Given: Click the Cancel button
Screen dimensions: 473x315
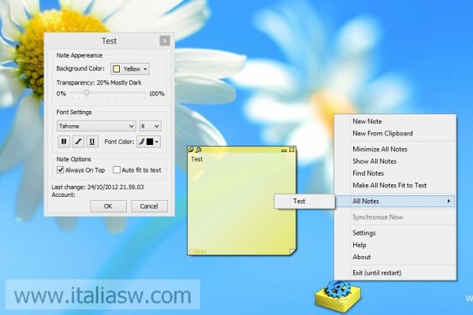Looking at the screenshot, I should [149, 206].
